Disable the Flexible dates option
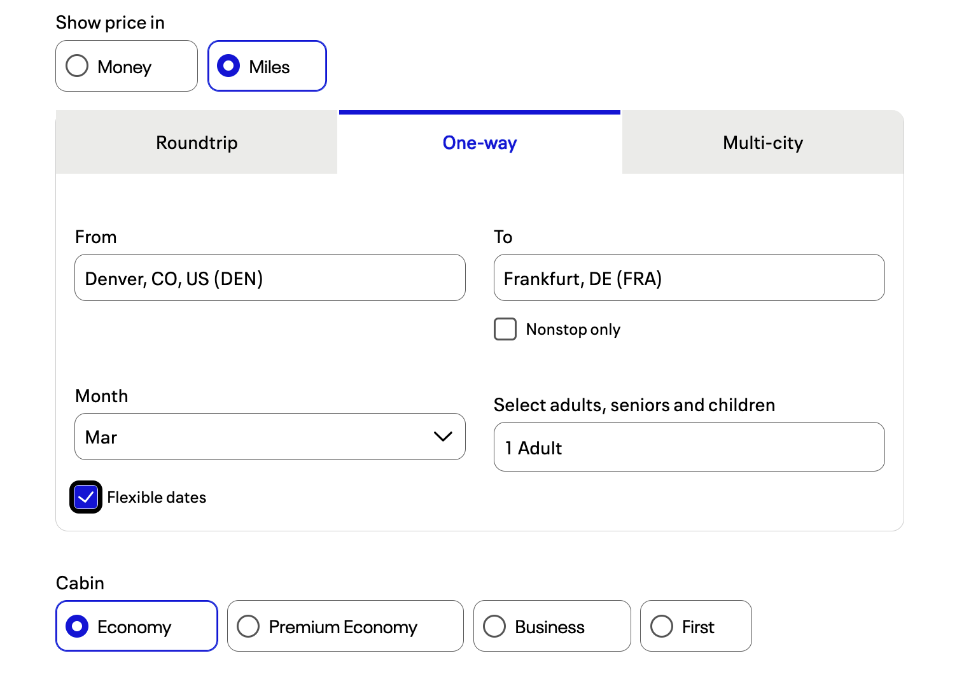 85,497
